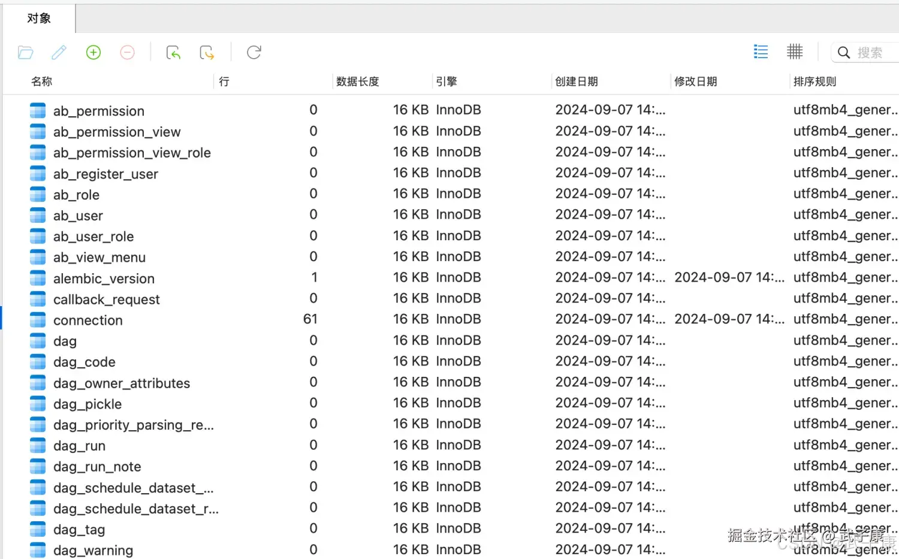
Task: Select the dag_pickle table name
Action: (x=88, y=404)
